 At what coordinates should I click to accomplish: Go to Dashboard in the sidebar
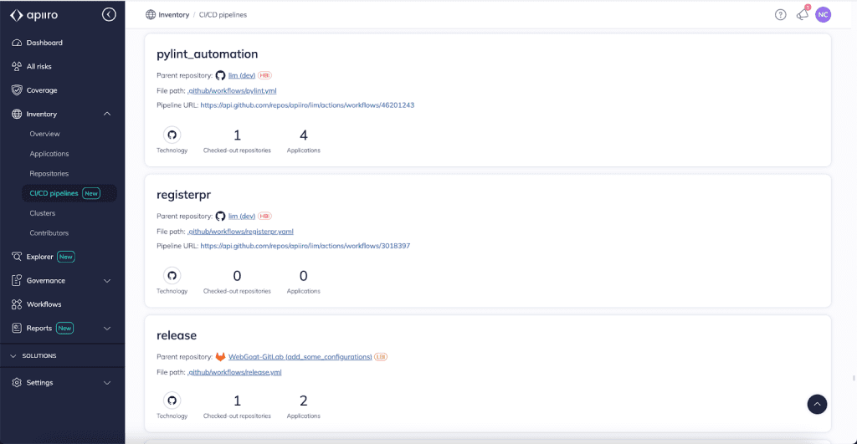click(x=44, y=43)
